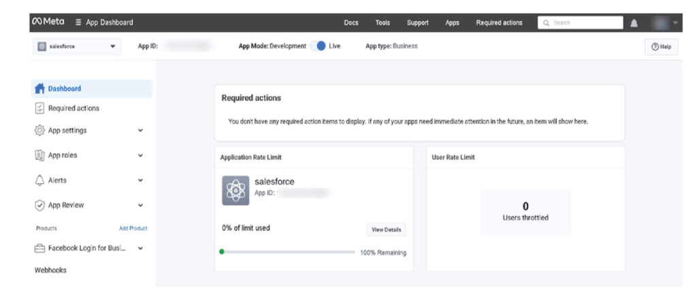This screenshot has height=299, width=697.
Task: Click the 'App type: Business' text
Action: (x=391, y=46)
